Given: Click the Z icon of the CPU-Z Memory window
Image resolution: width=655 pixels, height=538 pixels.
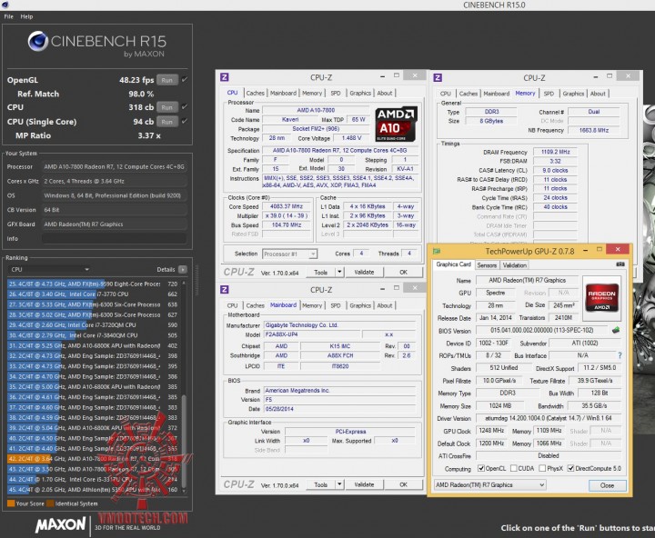Looking at the screenshot, I should click(438, 77).
